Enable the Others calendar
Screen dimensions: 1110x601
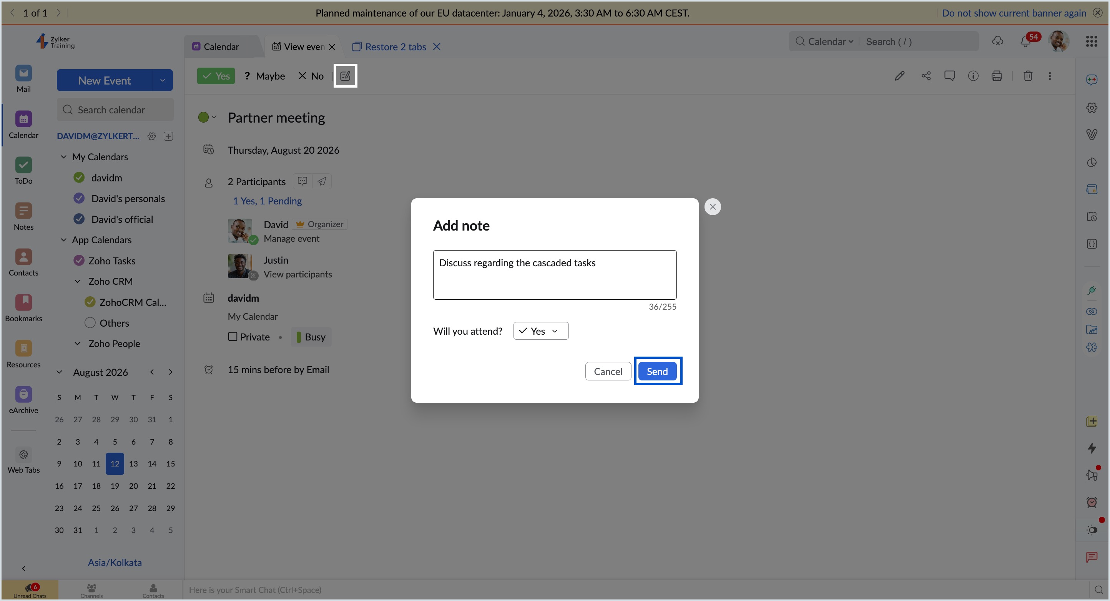pos(90,323)
